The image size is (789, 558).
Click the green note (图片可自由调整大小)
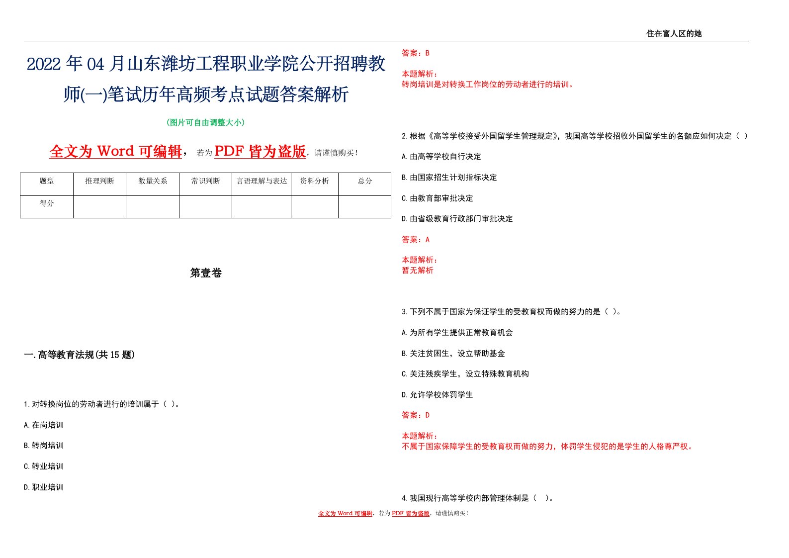205,122
